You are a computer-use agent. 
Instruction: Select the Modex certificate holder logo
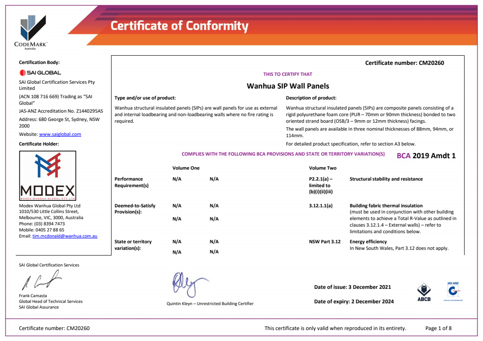[48, 176]
